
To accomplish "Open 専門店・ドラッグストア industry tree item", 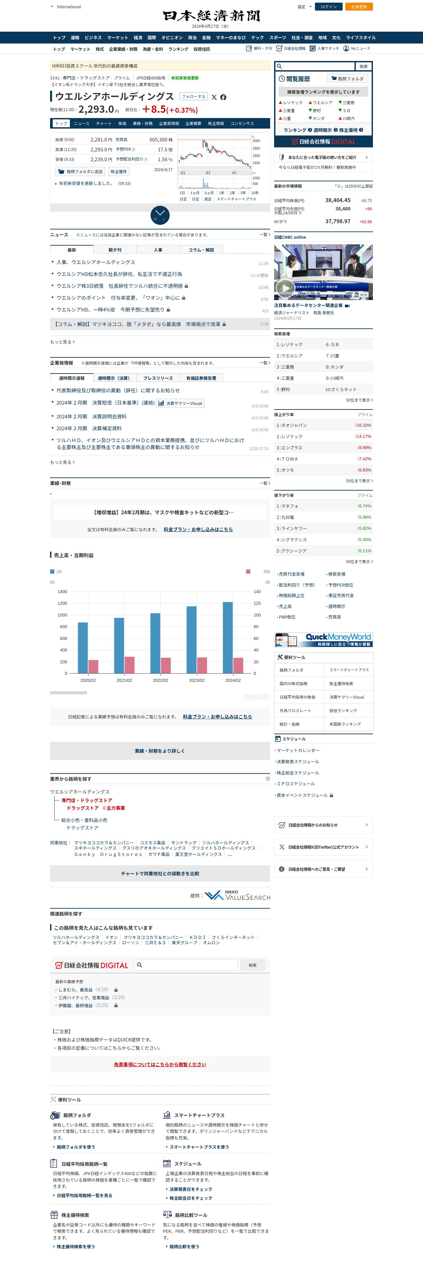I will 87,800.
